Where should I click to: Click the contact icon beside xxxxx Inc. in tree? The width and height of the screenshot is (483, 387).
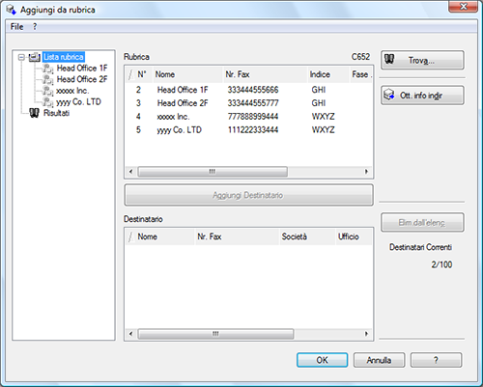[x=48, y=91]
